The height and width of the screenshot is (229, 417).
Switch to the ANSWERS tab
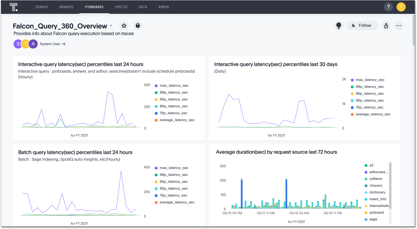click(66, 7)
